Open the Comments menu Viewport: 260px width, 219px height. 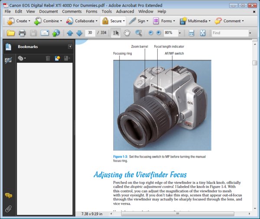72,12
